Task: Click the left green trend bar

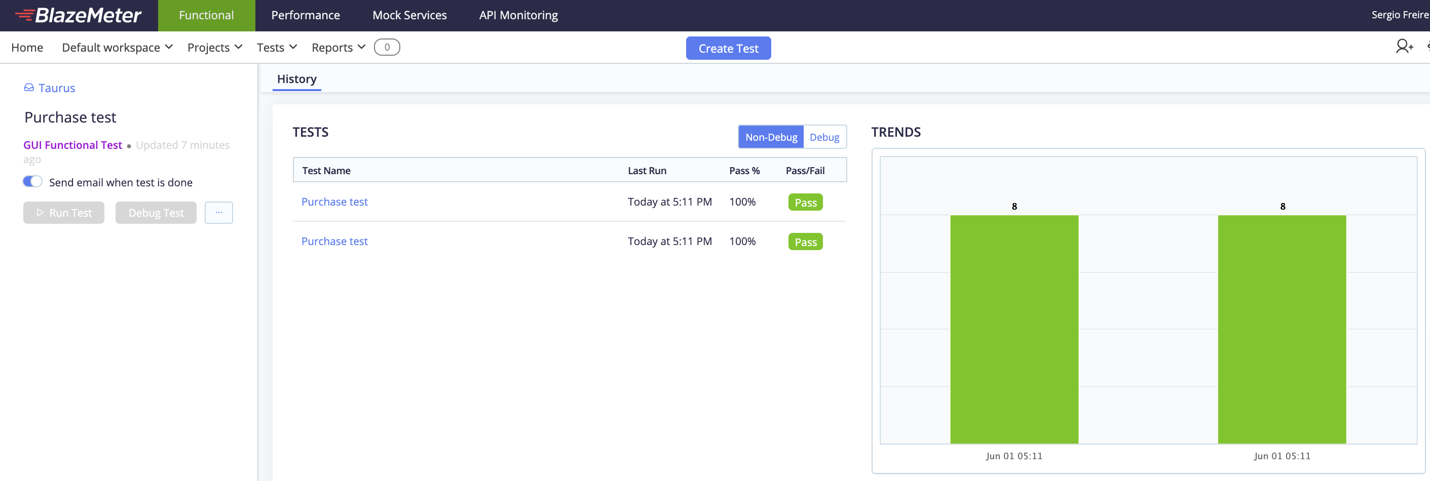Action: click(1013, 329)
